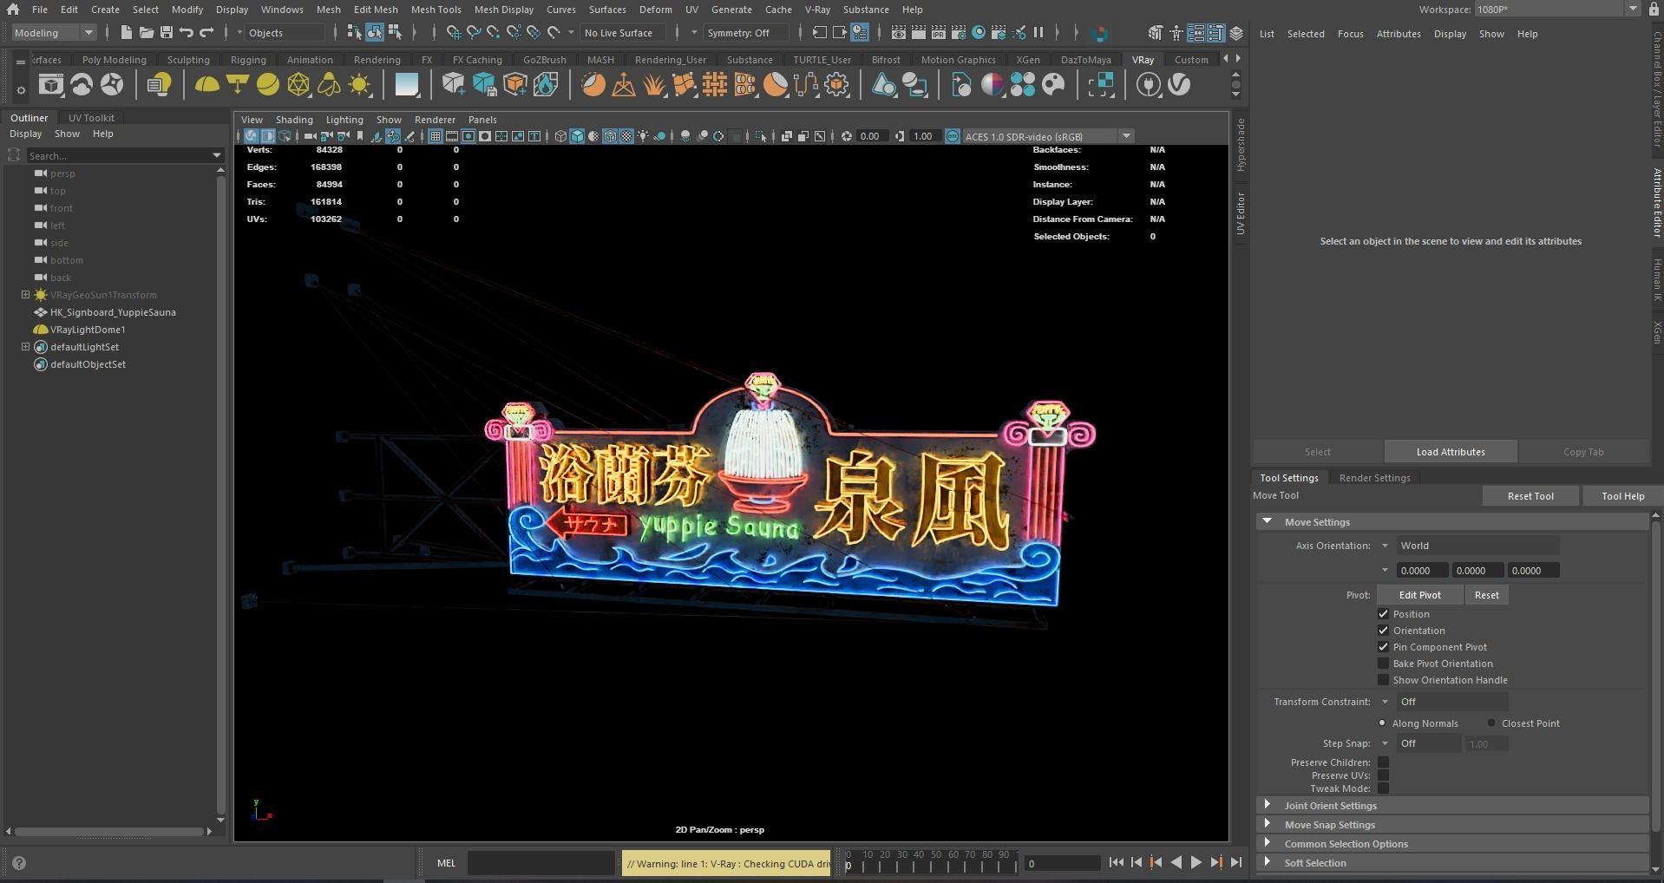Image resolution: width=1664 pixels, height=883 pixels.
Task: Click the Undo arrow icon
Action: pos(187,33)
